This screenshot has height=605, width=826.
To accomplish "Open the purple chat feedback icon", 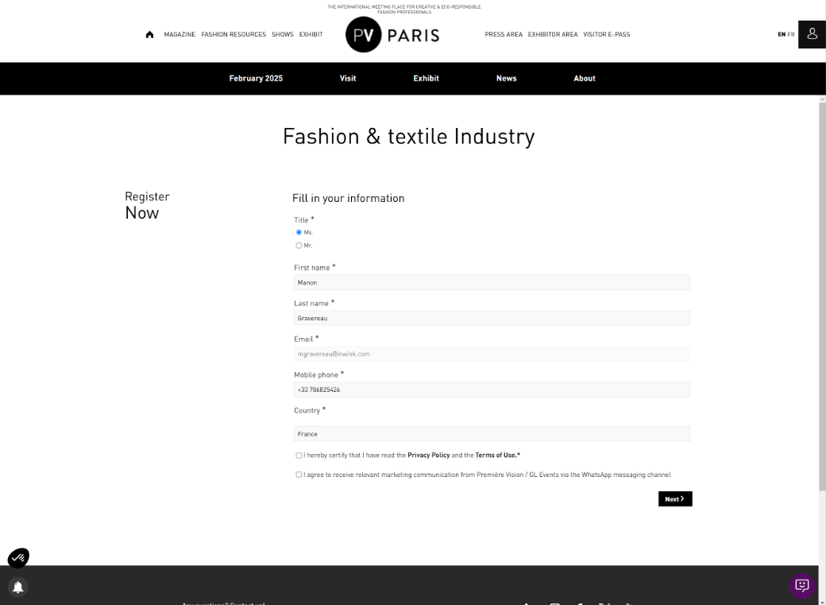I will pyautogui.click(x=801, y=585).
